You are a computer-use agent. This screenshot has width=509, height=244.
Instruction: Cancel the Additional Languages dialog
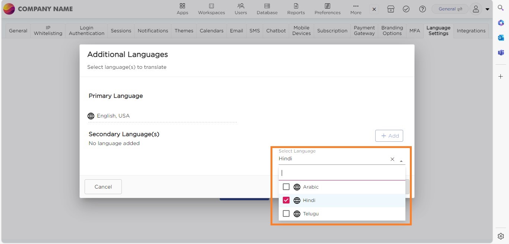pos(103,187)
